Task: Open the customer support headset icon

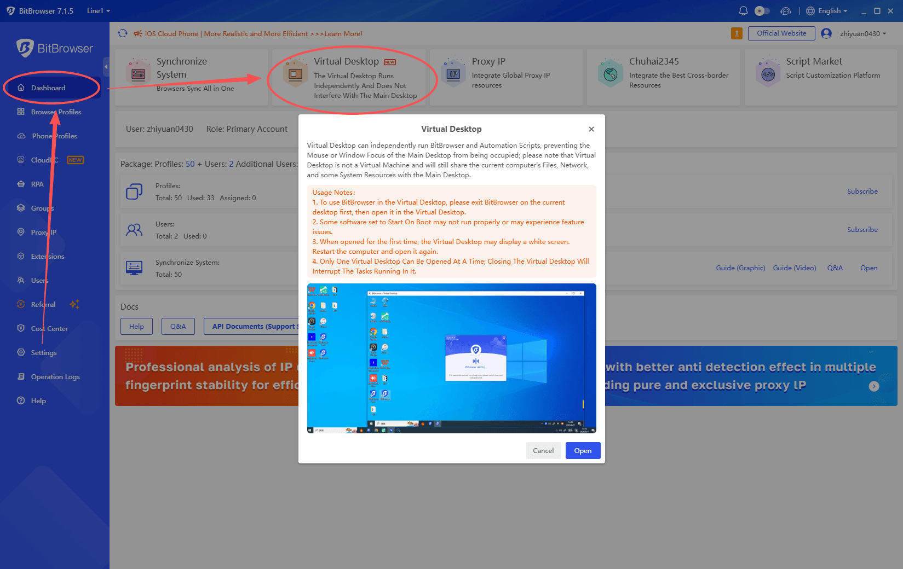Action: (786, 11)
